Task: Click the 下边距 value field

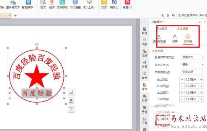Action: point(192,99)
